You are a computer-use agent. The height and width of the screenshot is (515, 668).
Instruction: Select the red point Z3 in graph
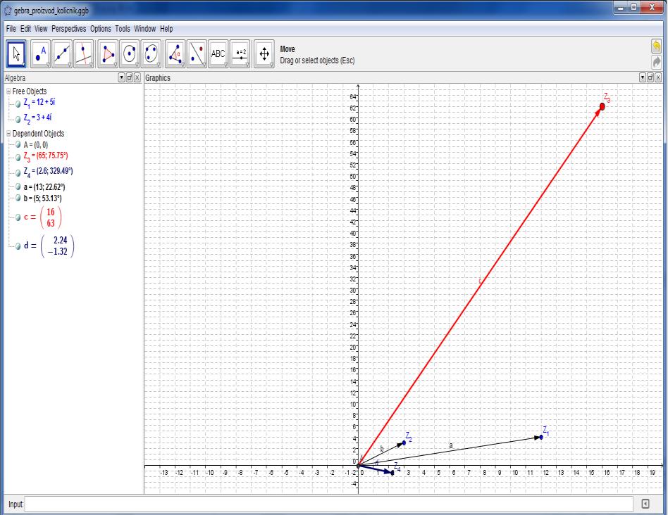click(x=602, y=106)
